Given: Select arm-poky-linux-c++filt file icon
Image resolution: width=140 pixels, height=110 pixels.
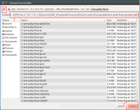Looking at the screenshot, I should 22,34.
